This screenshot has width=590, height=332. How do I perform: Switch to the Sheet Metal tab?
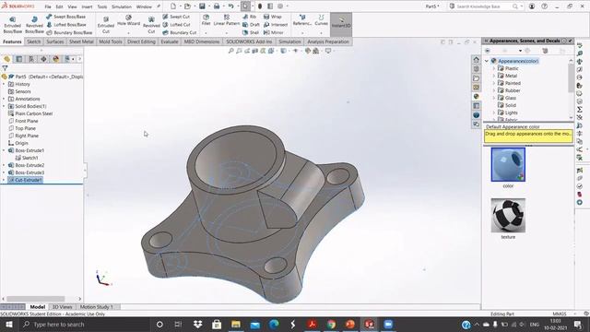click(x=81, y=41)
